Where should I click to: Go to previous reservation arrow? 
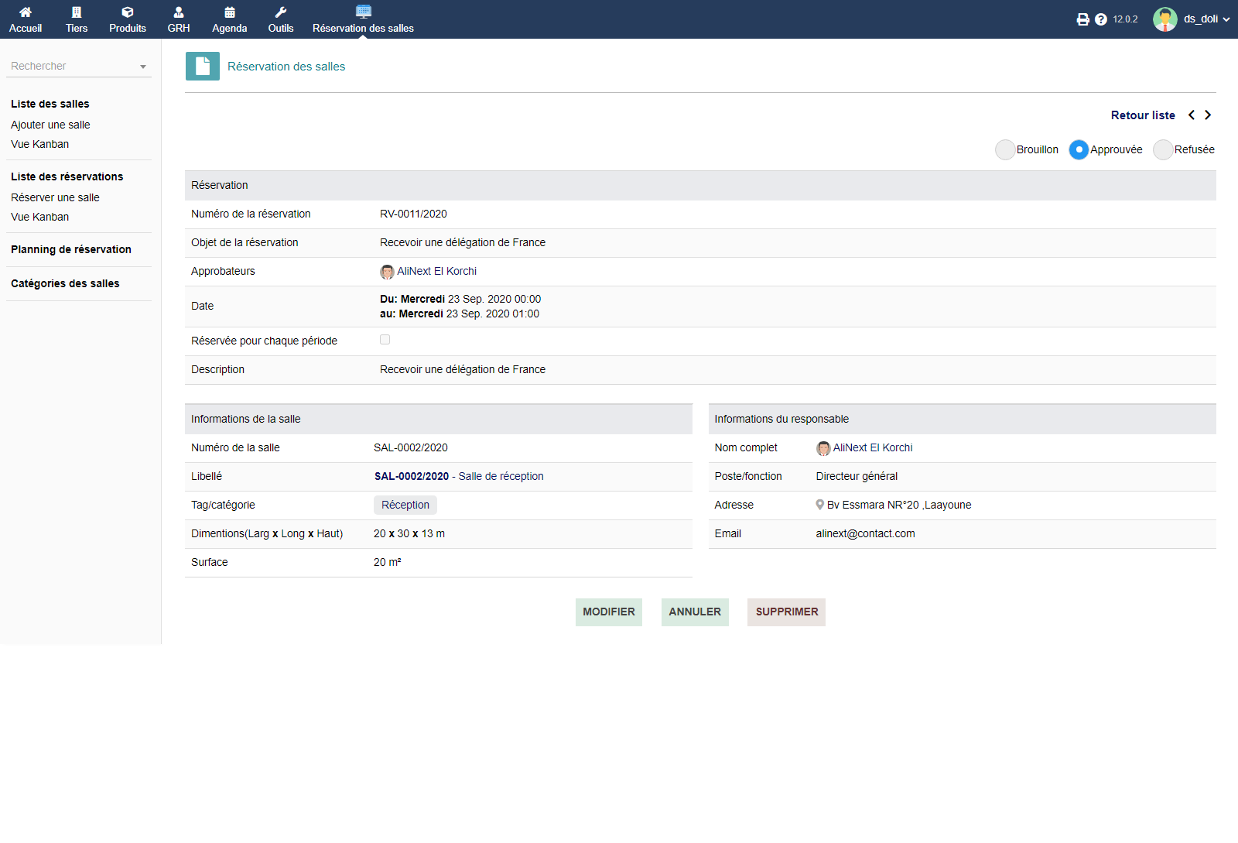(1192, 115)
